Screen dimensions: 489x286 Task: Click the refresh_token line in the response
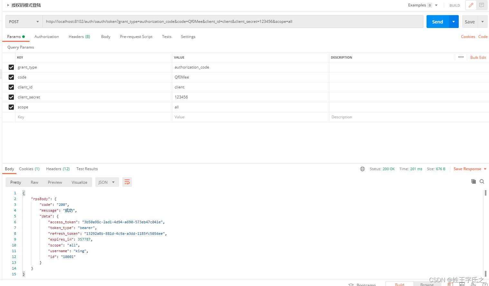coord(107,234)
